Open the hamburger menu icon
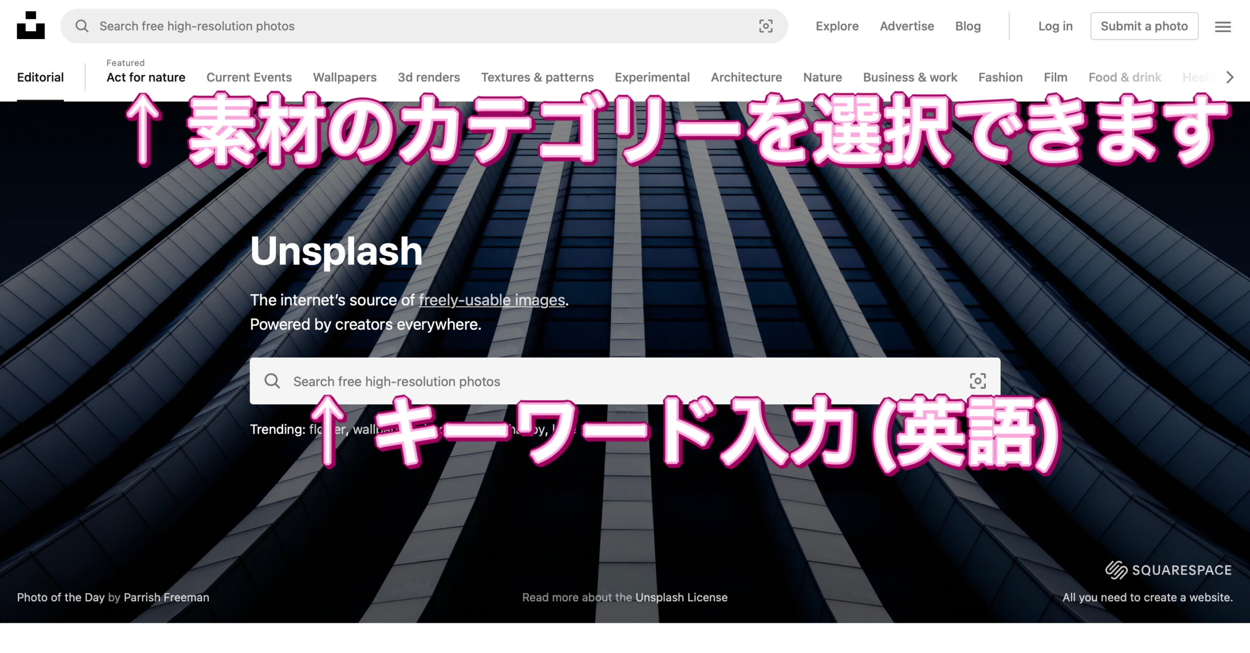This screenshot has height=653, width=1250. pyautogui.click(x=1223, y=27)
